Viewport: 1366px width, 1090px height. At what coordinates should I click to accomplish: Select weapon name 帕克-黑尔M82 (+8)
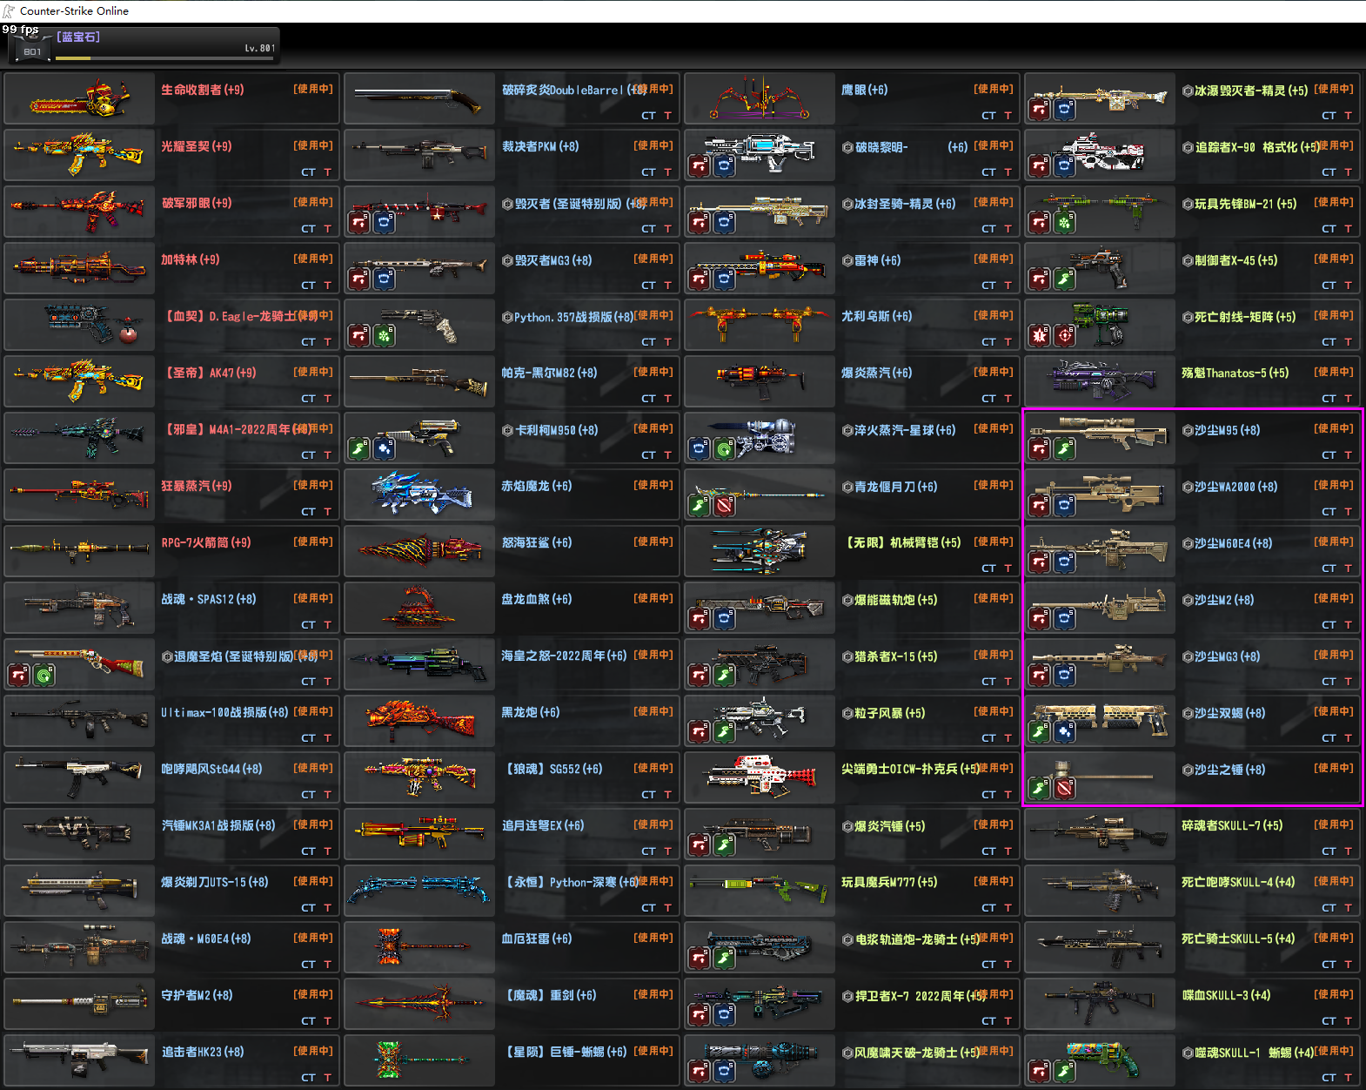[x=549, y=373]
